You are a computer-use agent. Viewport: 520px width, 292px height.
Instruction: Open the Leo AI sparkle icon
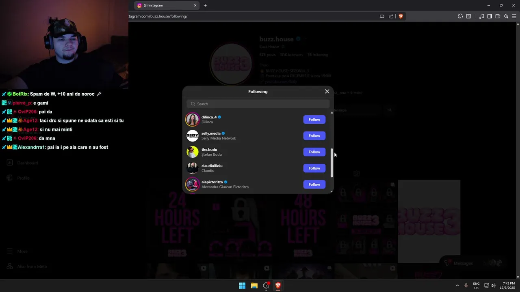pyautogui.click(x=506, y=16)
